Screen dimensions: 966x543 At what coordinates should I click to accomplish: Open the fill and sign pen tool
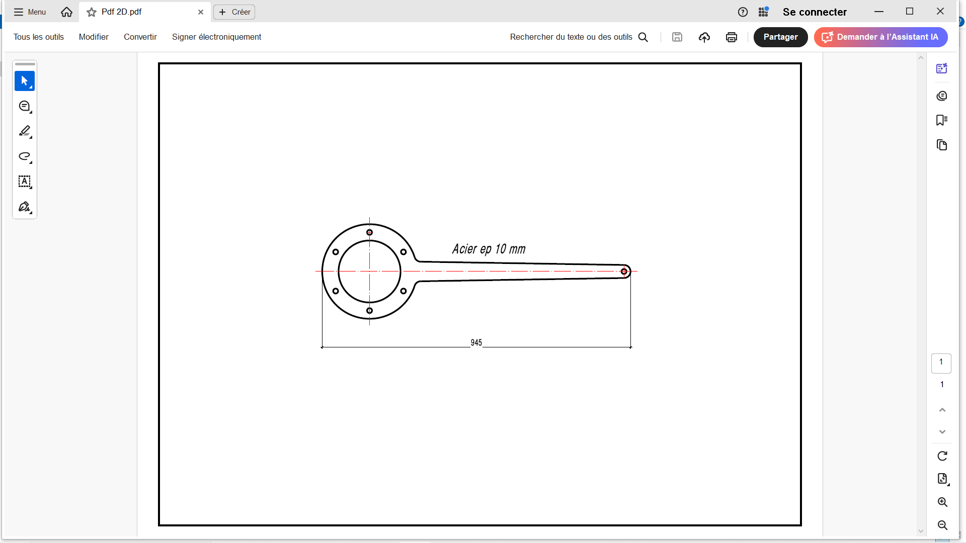(x=24, y=207)
